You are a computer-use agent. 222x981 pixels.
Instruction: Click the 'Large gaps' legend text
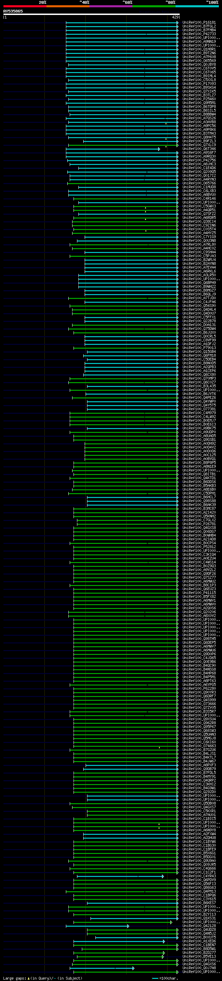pos(15,978)
